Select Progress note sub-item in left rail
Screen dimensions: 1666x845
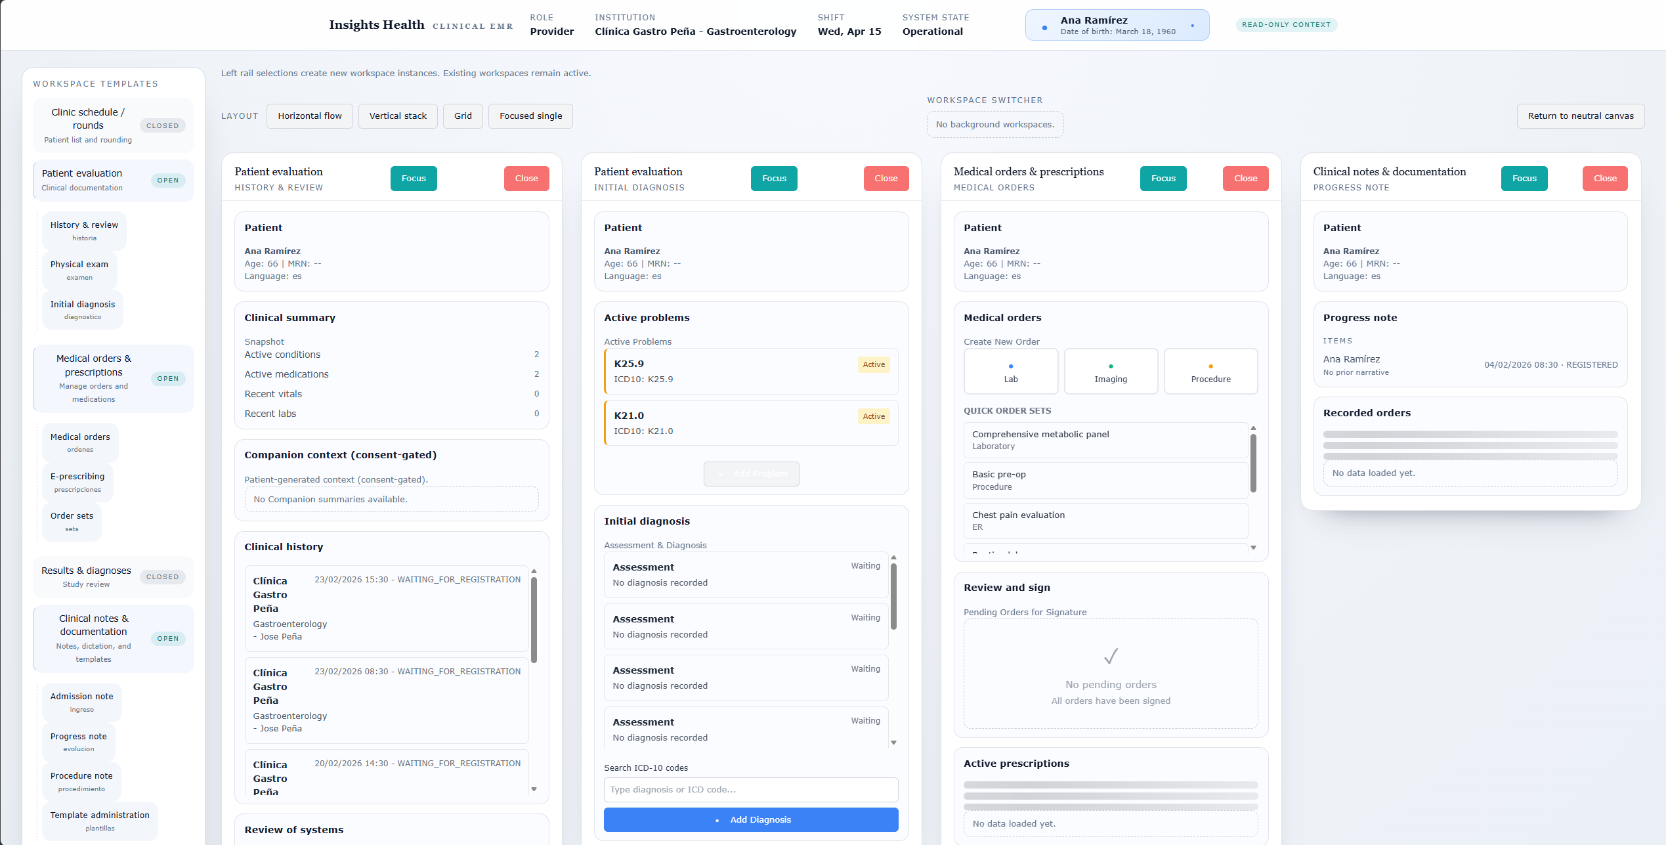[x=79, y=742]
